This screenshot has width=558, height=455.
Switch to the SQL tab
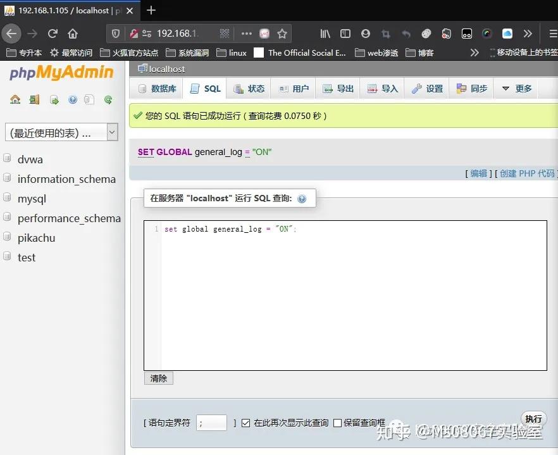click(x=206, y=89)
